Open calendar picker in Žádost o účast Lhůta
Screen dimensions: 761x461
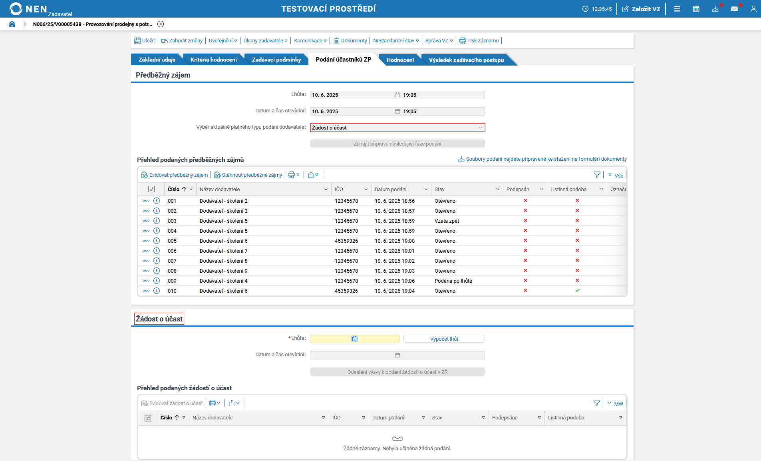coord(354,339)
